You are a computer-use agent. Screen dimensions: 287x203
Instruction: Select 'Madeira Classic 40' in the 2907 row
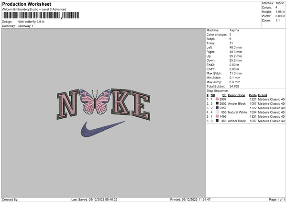[271, 99]
